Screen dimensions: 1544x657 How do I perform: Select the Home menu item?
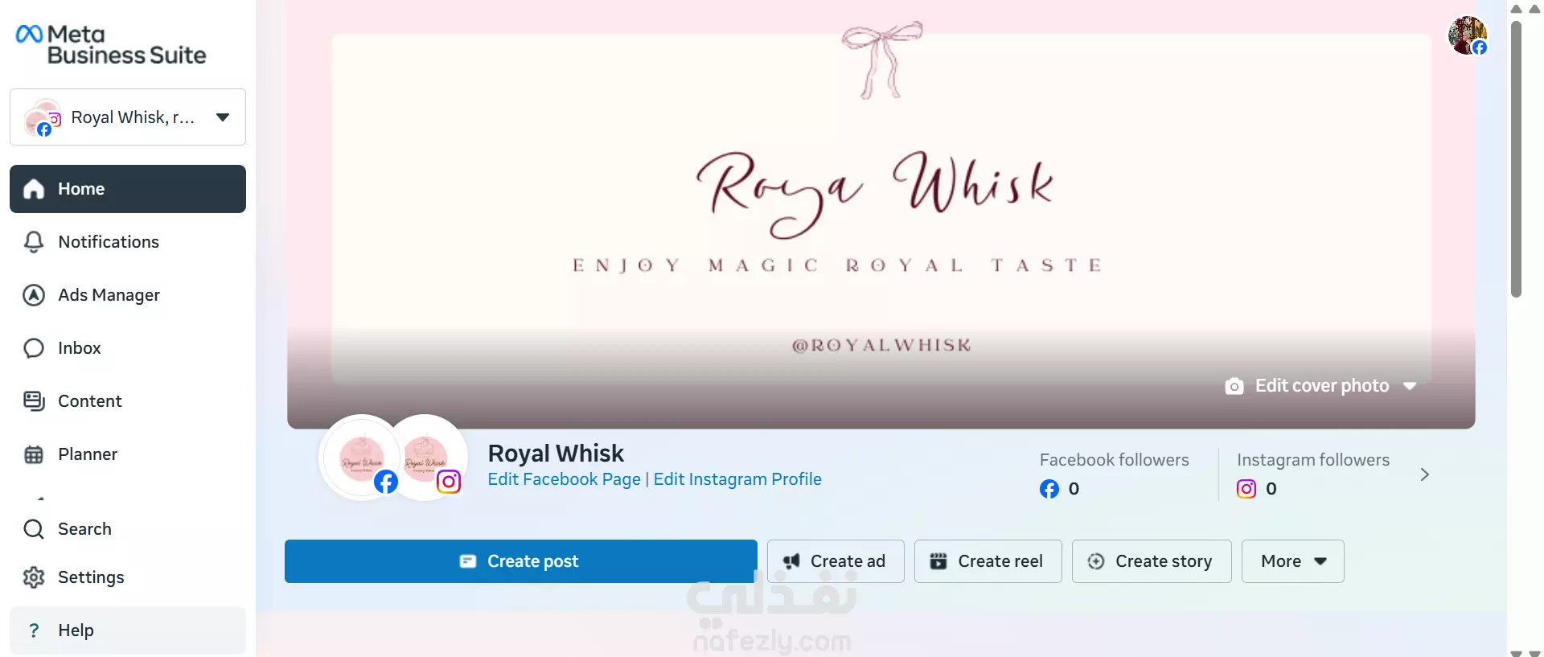pyautogui.click(x=128, y=189)
